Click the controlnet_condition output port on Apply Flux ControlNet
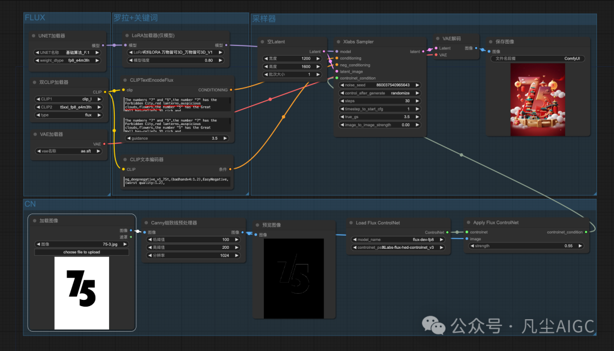Viewport: 614px width, 351px height. (586, 232)
